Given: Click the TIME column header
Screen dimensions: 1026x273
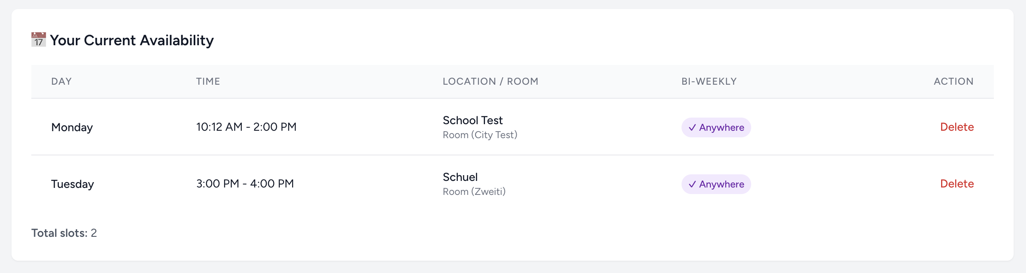Looking at the screenshot, I should pyautogui.click(x=208, y=81).
